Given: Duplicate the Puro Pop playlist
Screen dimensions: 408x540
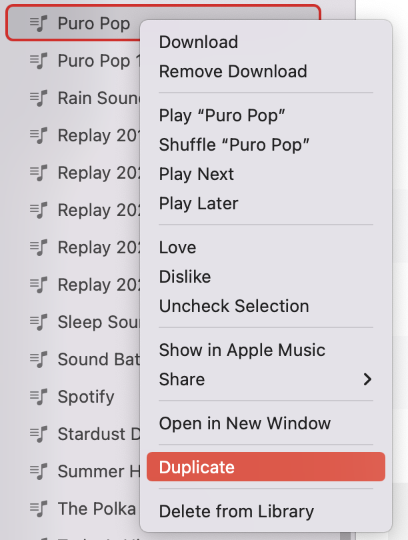Looking at the screenshot, I should (x=196, y=467).
